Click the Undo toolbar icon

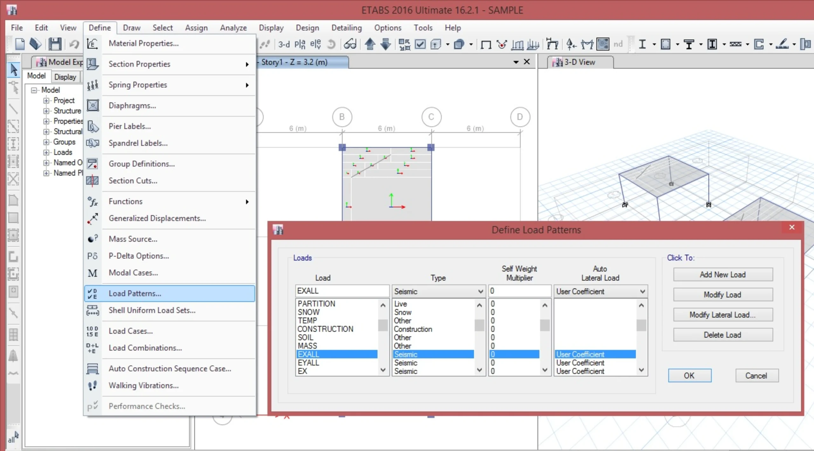(74, 44)
